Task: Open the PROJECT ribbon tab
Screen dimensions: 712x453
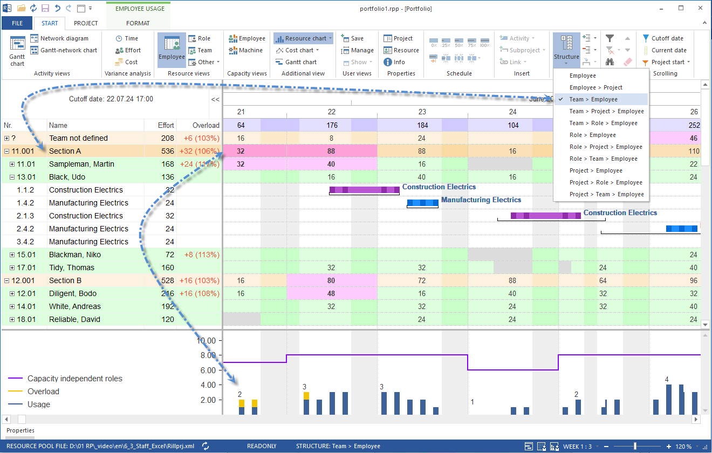Action: pos(86,23)
